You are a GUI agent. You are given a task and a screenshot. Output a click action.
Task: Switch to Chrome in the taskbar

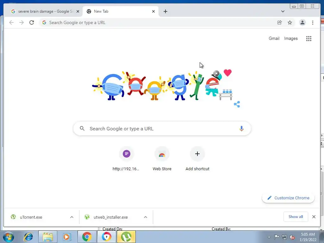click(87, 237)
